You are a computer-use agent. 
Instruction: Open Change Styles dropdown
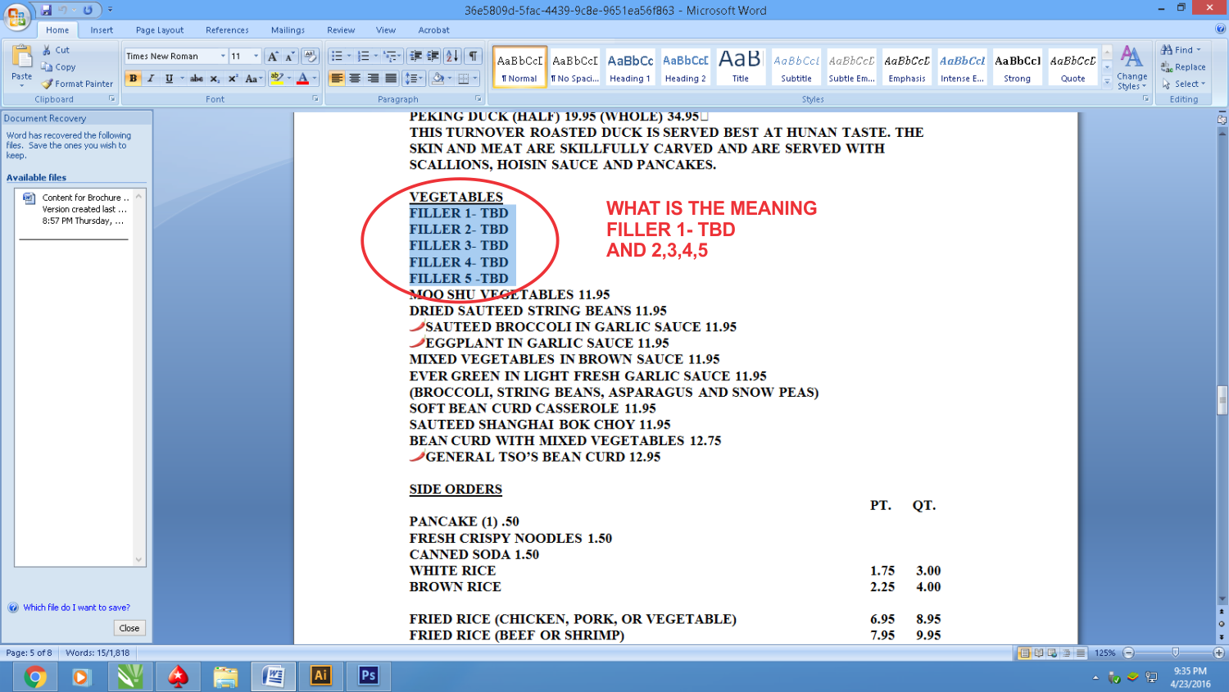(1131, 67)
